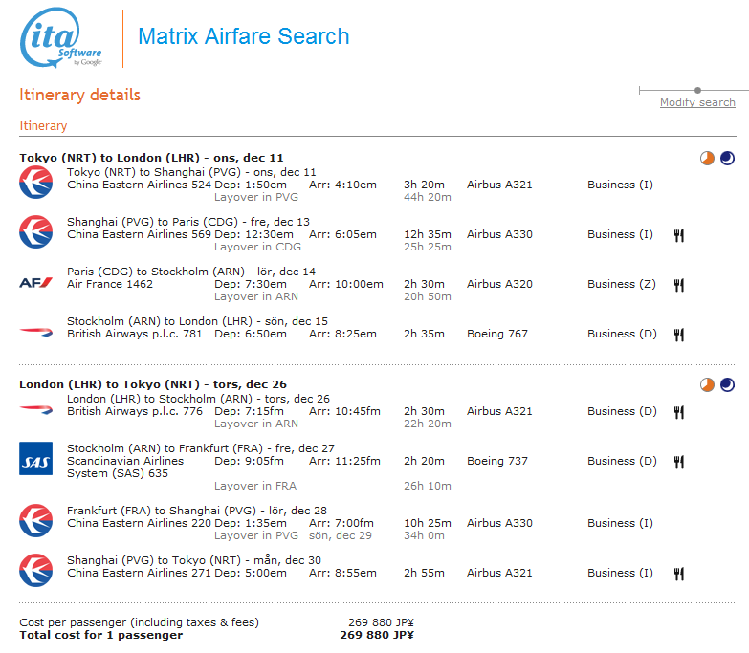This screenshot has height=653, width=749.
Task: Click British Airways logo for flight 776
Action: (35, 410)
